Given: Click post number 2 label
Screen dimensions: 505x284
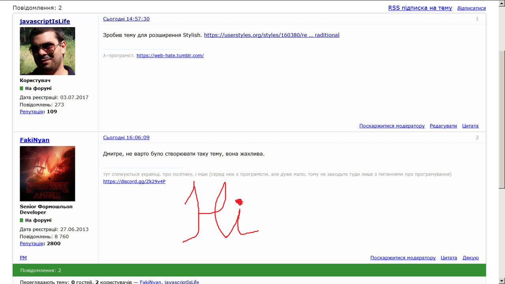Looking at the screenshot, I should coord(477,138).
